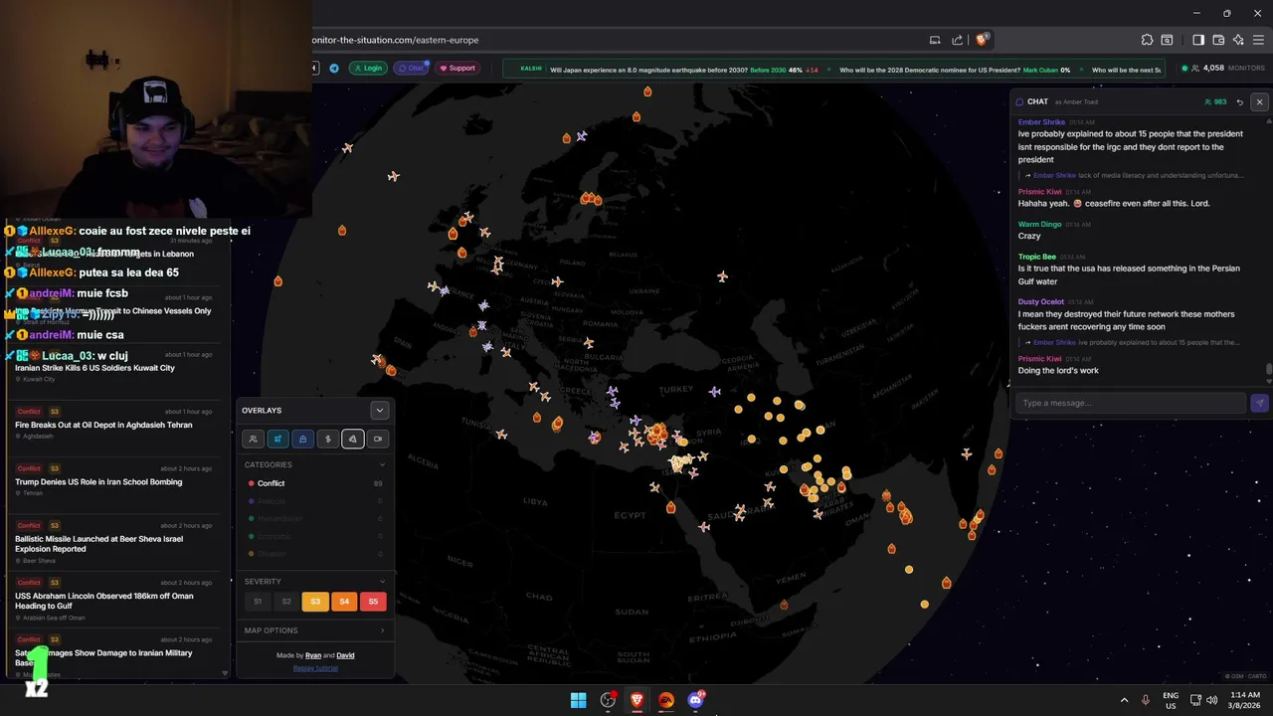The image size is (1273, 716).
Task: Click the message input field
Action: point(1131,403)
